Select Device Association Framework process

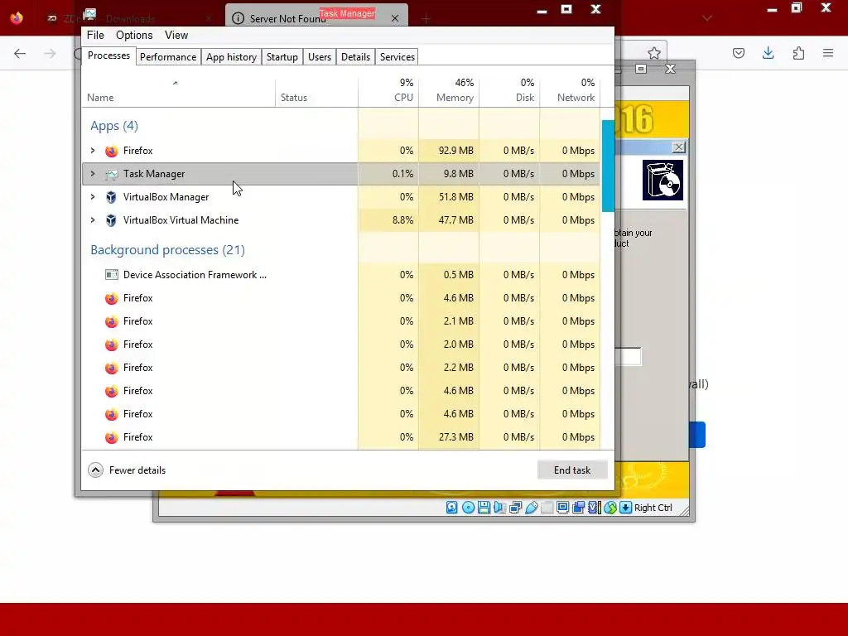(x=340, y=275)
